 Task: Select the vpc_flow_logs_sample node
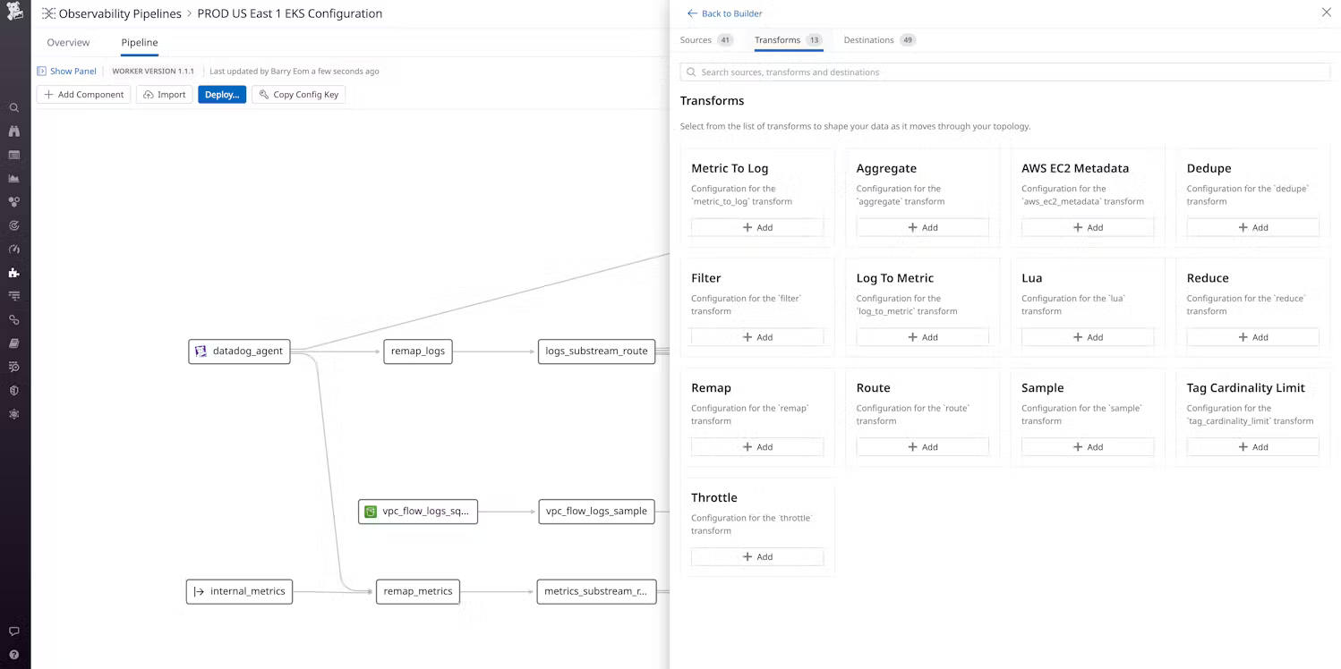click(597, 512)
